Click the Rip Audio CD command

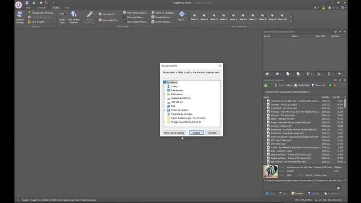(x=108, y=14)
